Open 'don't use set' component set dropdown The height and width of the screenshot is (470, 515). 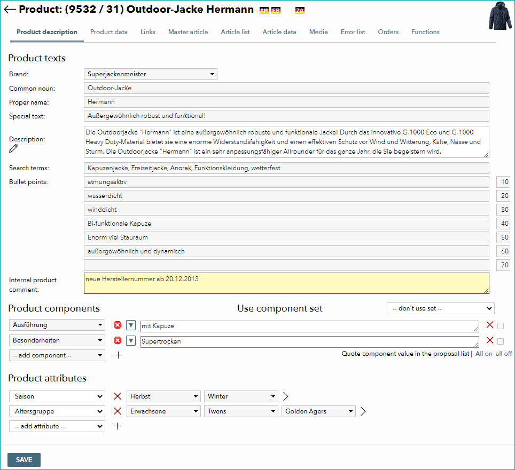tap(440, 308)
